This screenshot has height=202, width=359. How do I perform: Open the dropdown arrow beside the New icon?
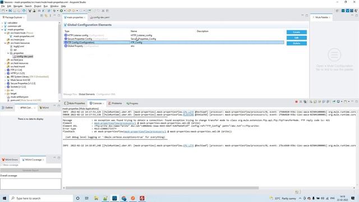6,11
